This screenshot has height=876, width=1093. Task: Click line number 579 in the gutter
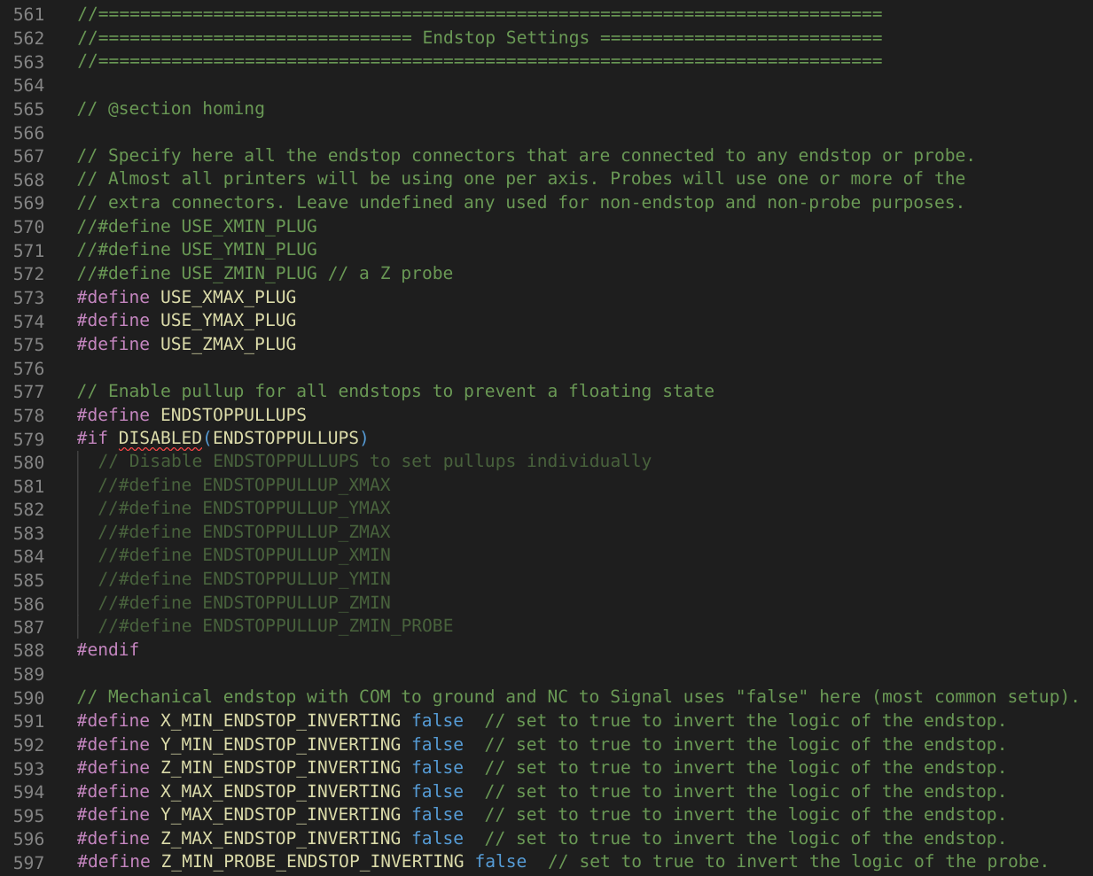tap(28, 439)
